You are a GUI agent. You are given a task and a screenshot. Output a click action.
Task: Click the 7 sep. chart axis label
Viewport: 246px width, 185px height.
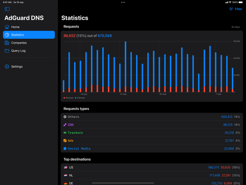click(219, 94)
